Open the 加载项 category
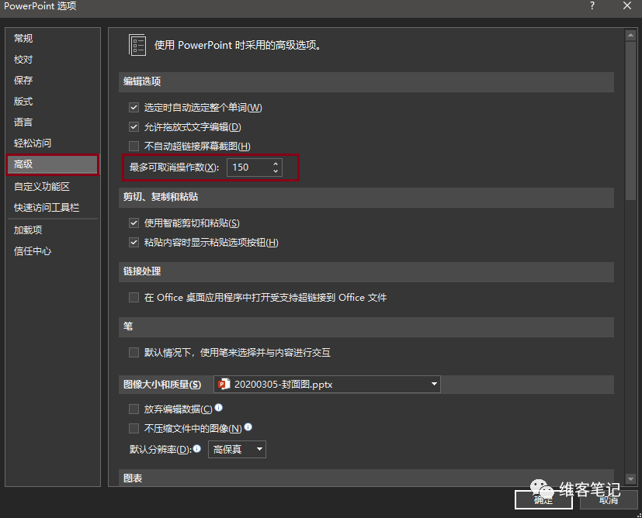This screenshot has width=642, height=518. [x=53, y=230]
